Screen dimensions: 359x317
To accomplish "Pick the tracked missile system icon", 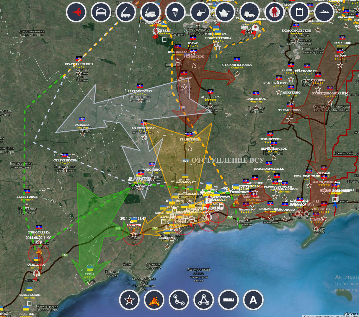I will (151, 12).
